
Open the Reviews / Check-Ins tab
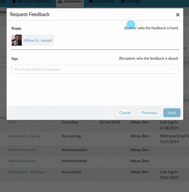31,2
